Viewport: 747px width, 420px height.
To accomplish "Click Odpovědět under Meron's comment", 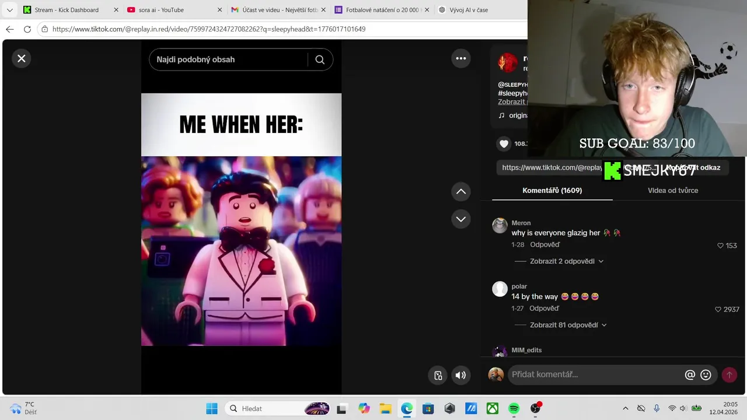I will click(x=544, y=244).
